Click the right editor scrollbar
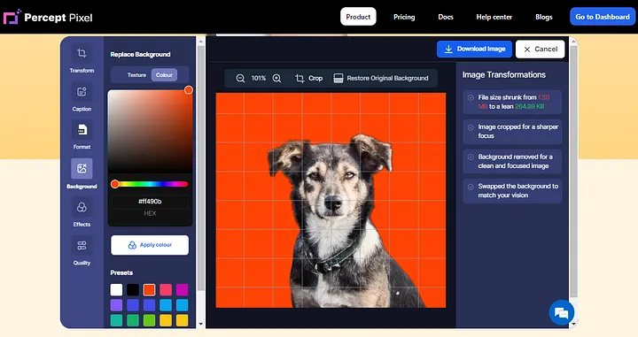Screen dimensions: 638x337 coord(573,171)
